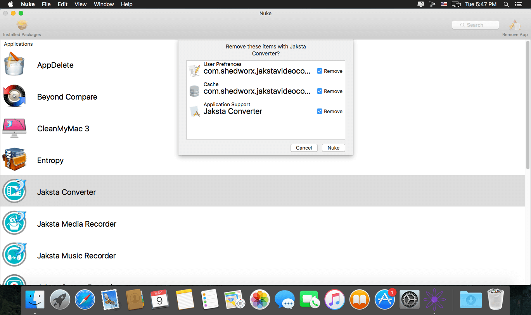The image size is (531, 315).
Task: Open System Preferences gear in Dock
Action: (409, 300)
